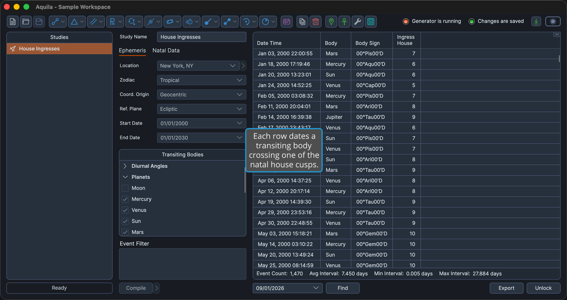Click the purple calendar icon
Viewport: 567px width, 300px height.
tap(287, 22)
